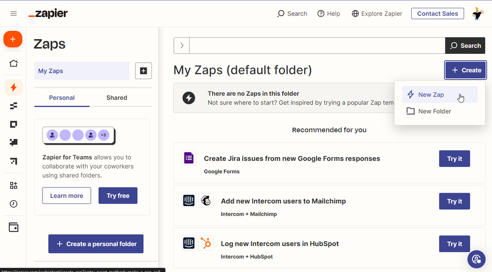
Task: Click the Mailchimp app icon
Action: click(x=206, y=201)
